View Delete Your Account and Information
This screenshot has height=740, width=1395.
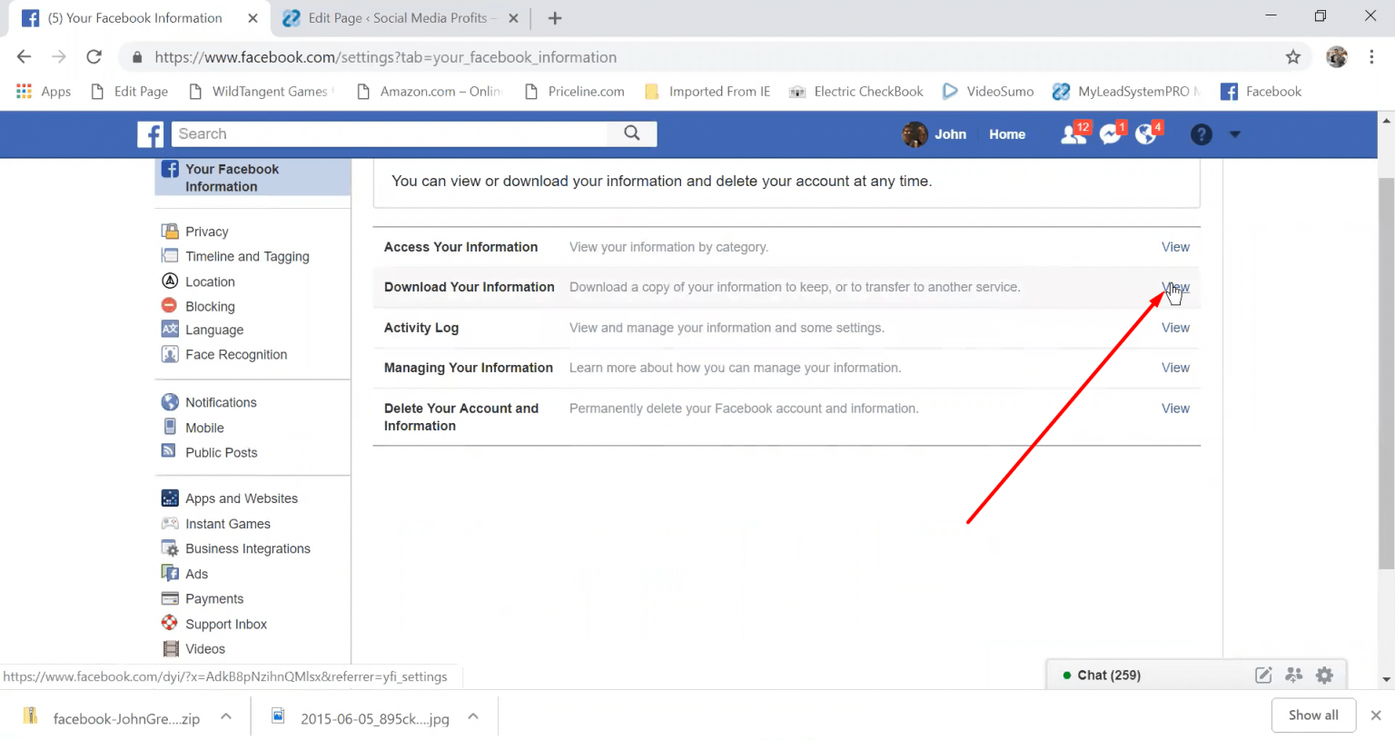tap(1175, 409)
